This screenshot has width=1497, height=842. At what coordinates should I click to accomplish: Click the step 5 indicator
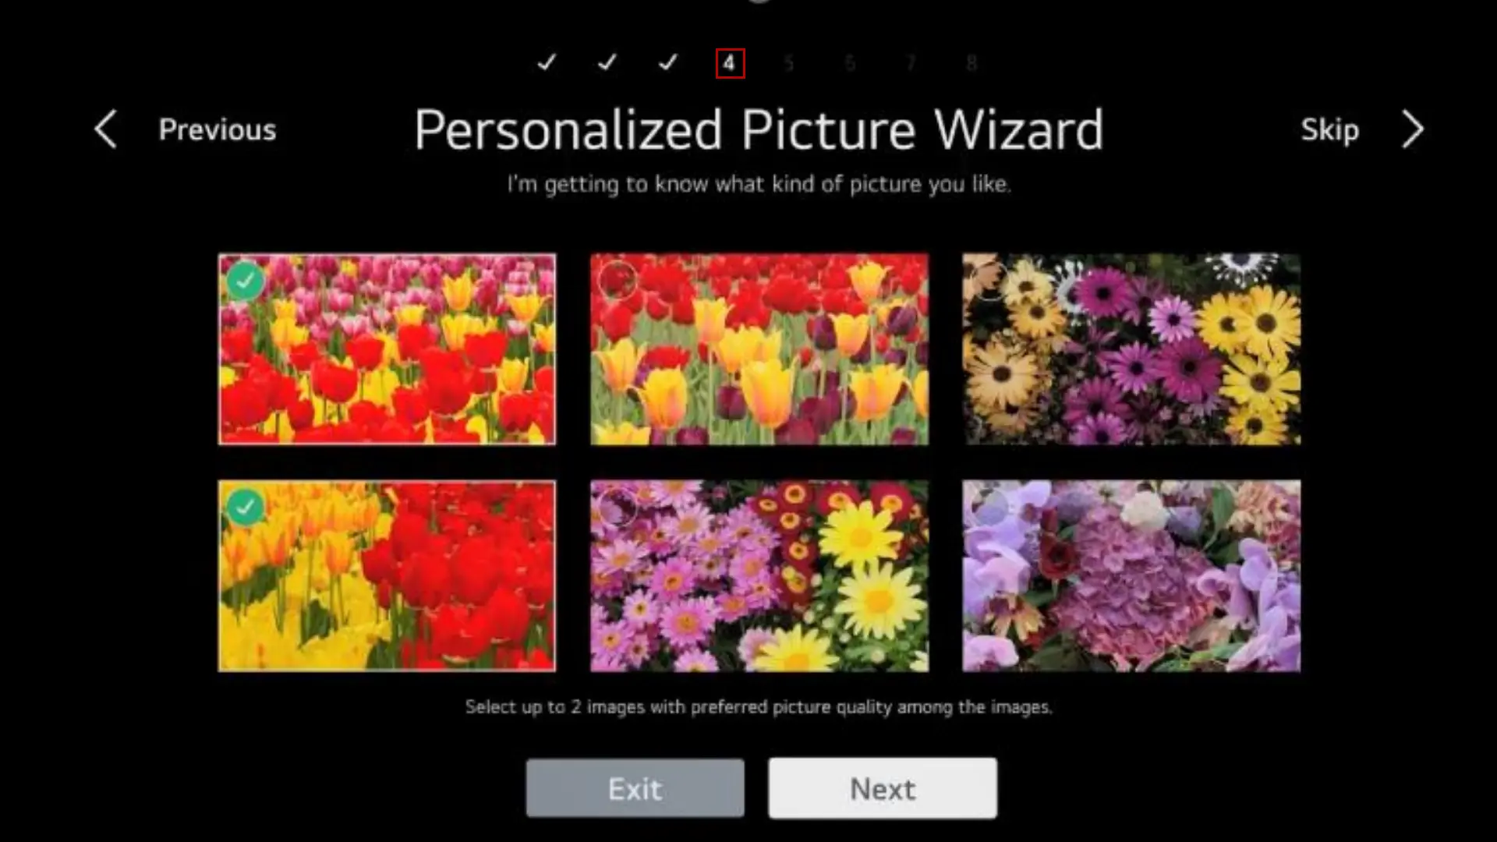789,63
